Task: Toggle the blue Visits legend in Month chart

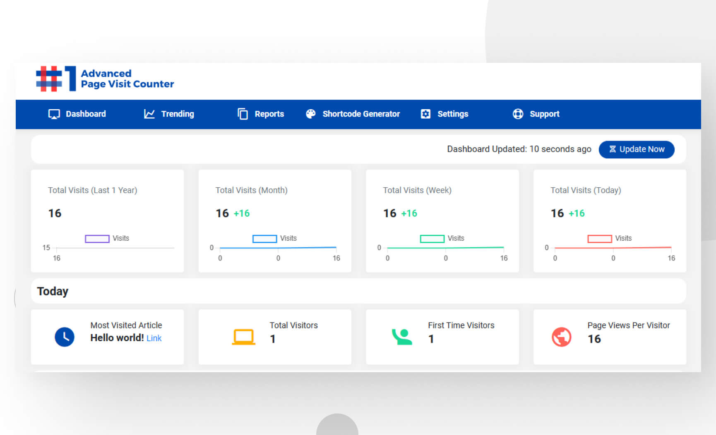Action: click(264, 239)
